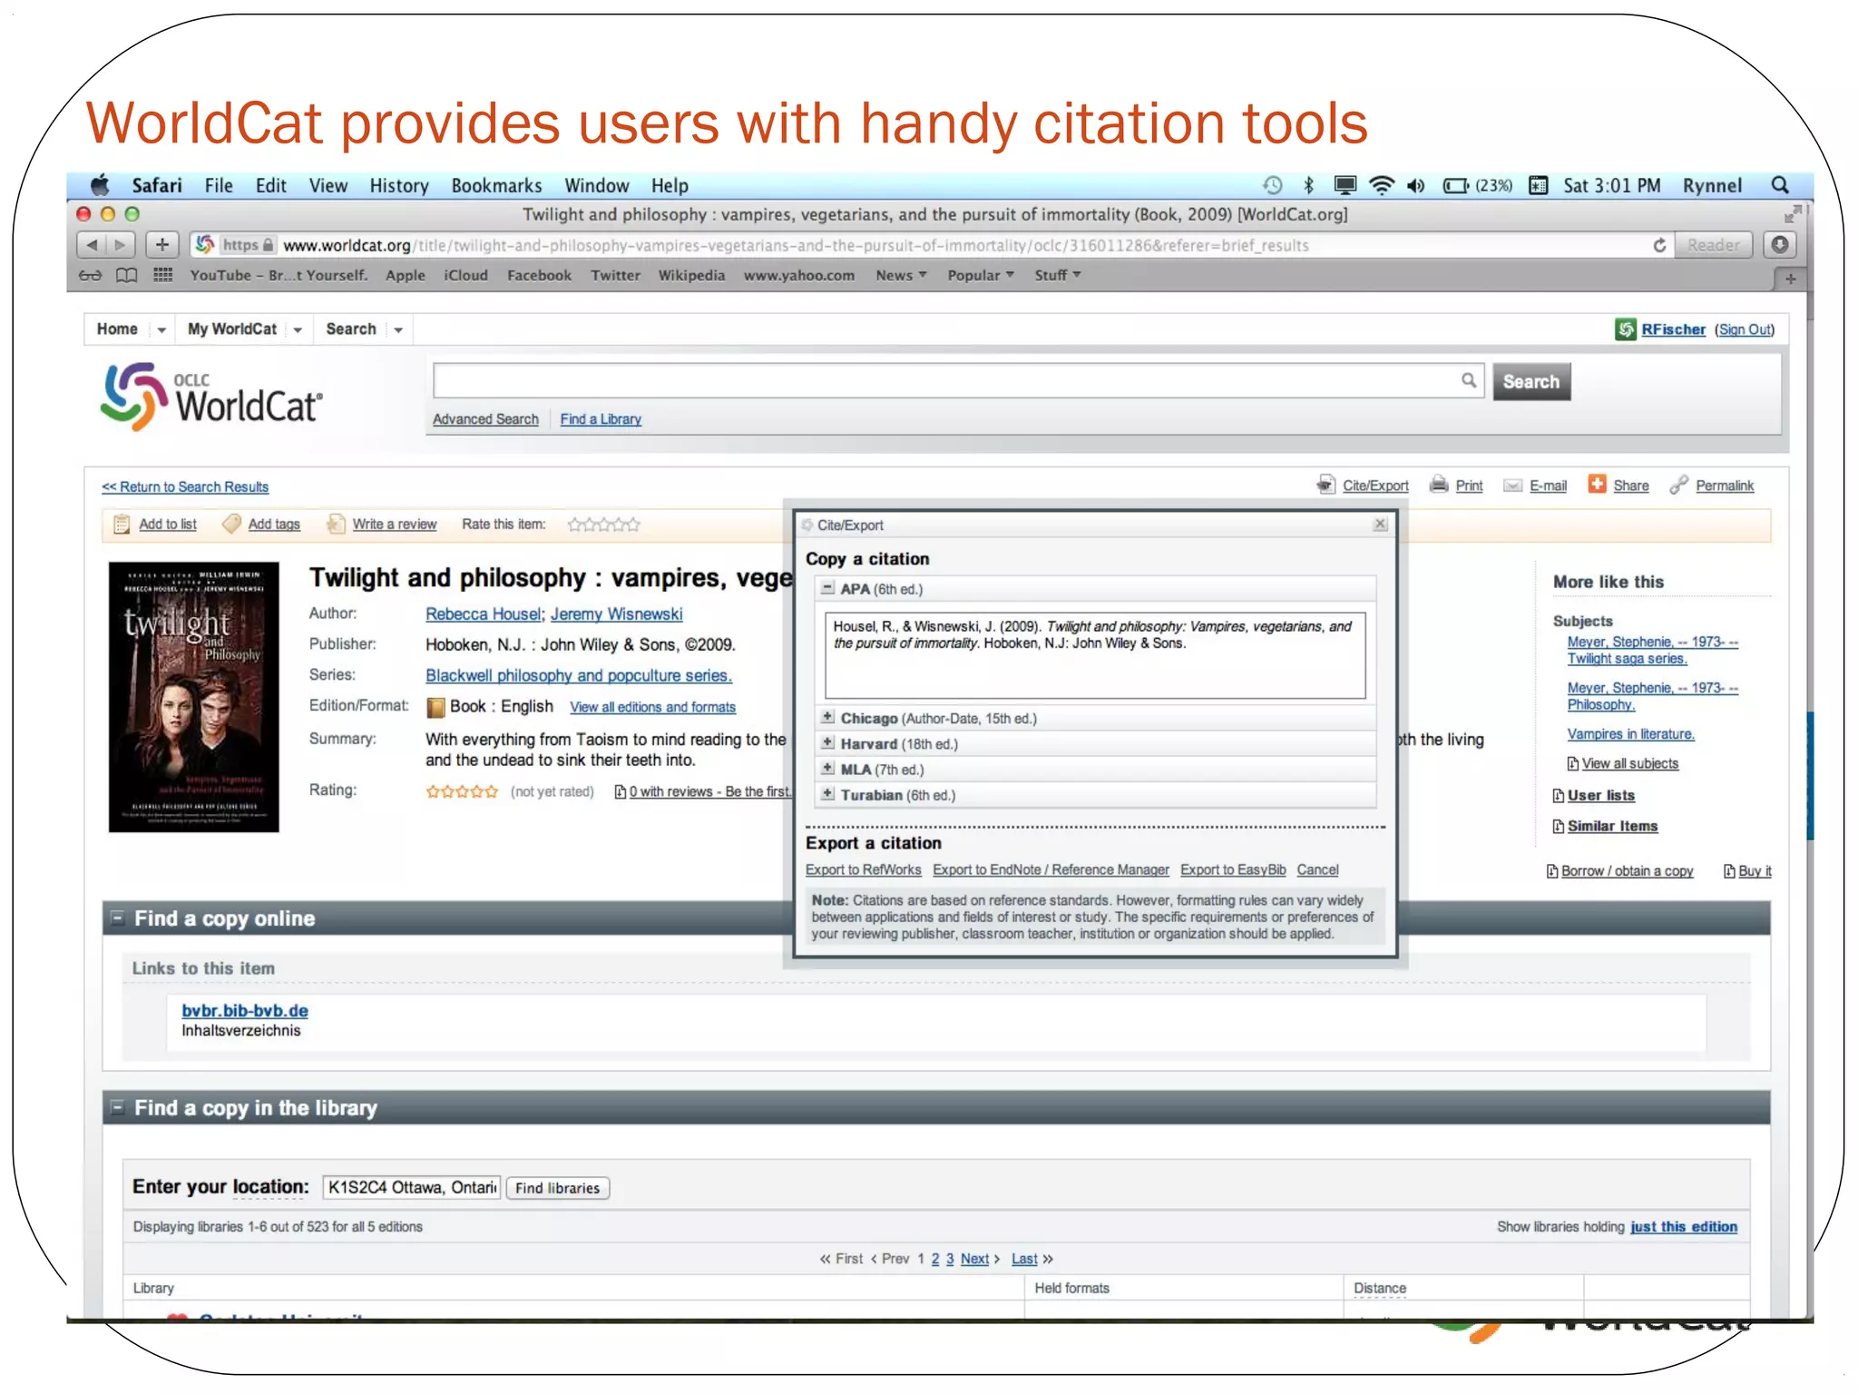Rate this item with the star row
This screenshot has width=1858, height=1394.
coord(603,524)
